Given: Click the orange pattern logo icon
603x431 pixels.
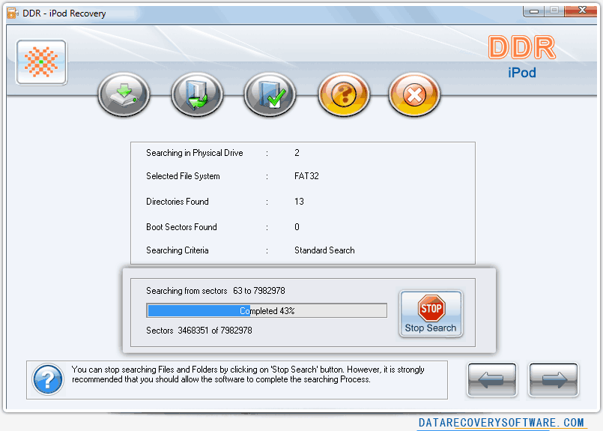Looking at the screenshot, I should point(41,62).
